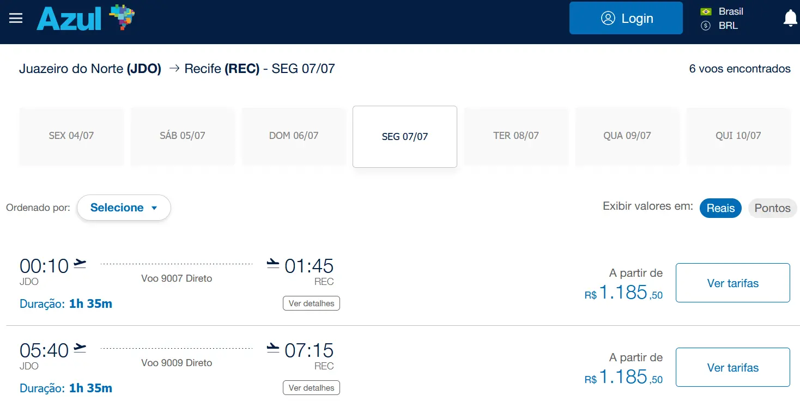Click departure plane icon for 05:40 flight
800x407 pixels.
(x=80, y=348)
